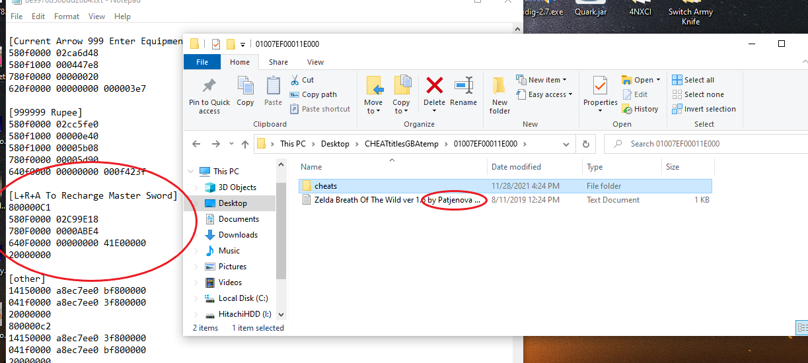Go up one folder level arrow

click(x=245, y=144)
